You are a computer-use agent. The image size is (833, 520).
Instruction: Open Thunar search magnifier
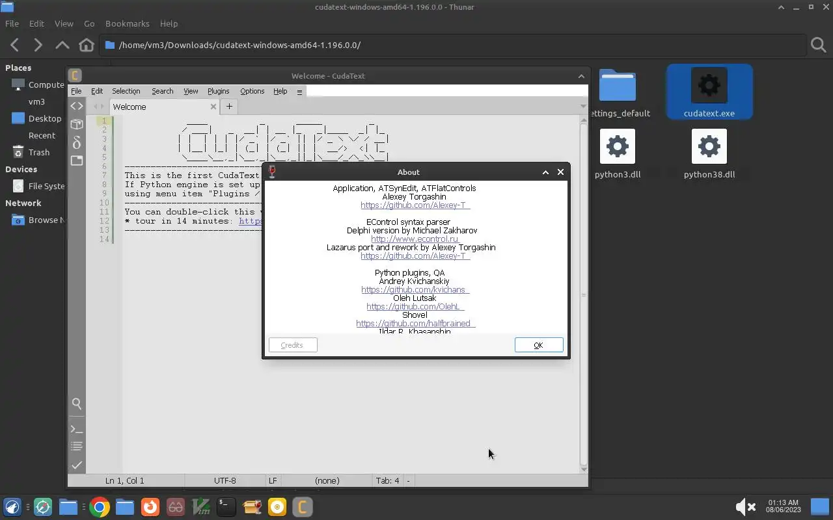point(819,45)
